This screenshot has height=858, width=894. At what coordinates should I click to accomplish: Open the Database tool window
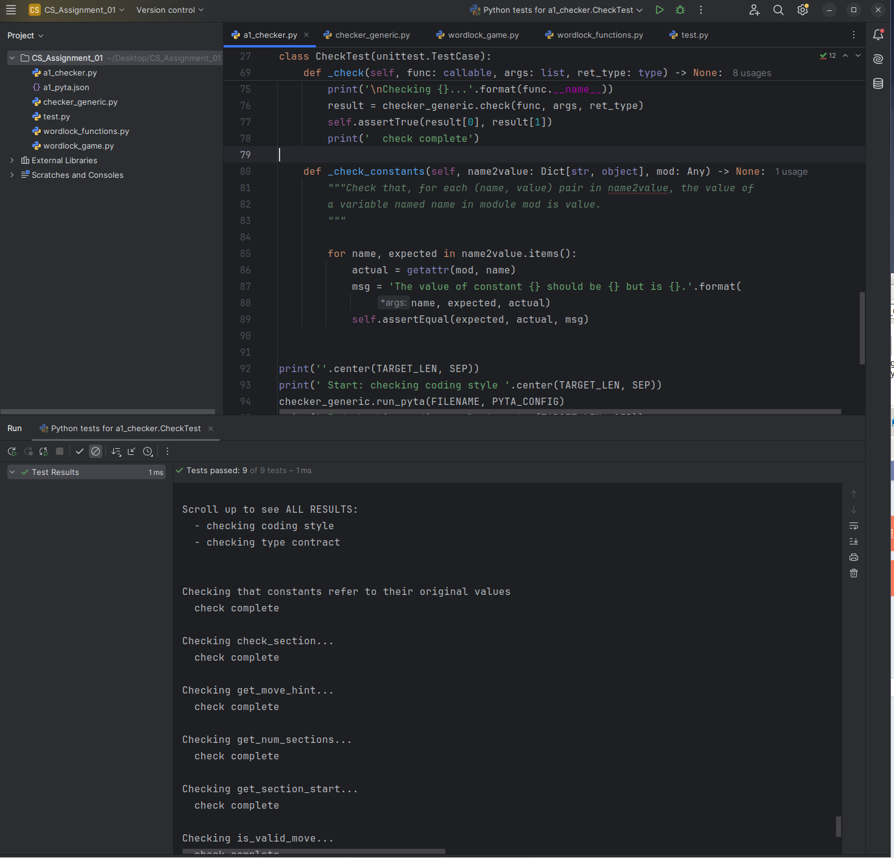[x=878, y=83]
